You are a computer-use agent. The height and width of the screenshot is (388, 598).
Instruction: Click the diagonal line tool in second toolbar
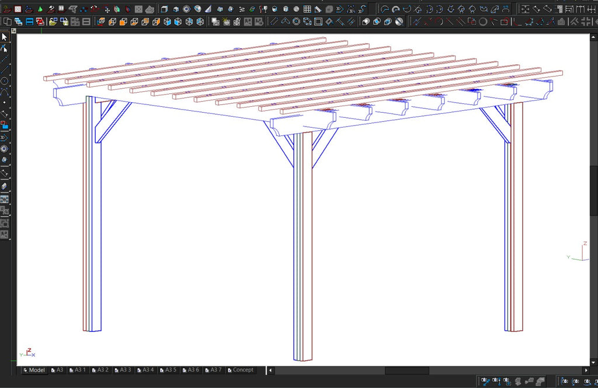click(x=274, y=22)
